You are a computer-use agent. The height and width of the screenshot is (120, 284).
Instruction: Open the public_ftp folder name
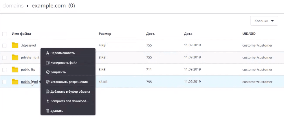[28, 70]
